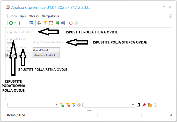177x122 pixels.
Task: Click the status bar resize grip
Action: pyautogui.click(x=171, y=115)
